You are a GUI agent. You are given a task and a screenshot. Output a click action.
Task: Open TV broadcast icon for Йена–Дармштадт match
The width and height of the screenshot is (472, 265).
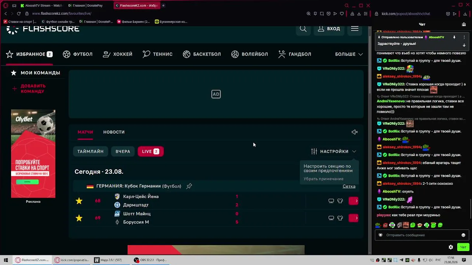pos(331,201)
